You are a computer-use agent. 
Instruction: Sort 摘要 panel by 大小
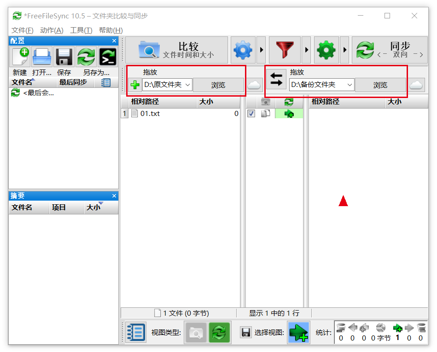point(101,208)
